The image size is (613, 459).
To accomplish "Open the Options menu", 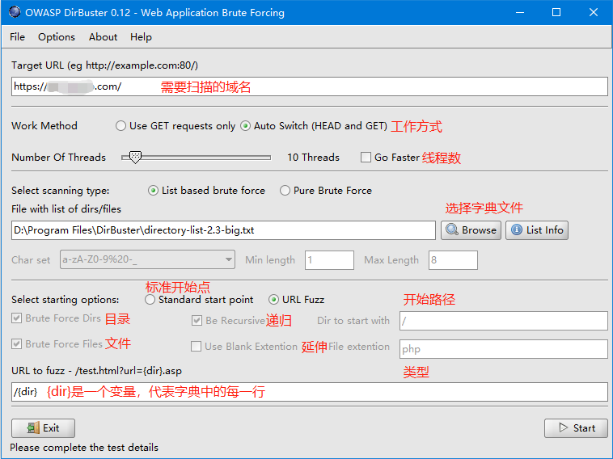I will (x=57, y=37).
